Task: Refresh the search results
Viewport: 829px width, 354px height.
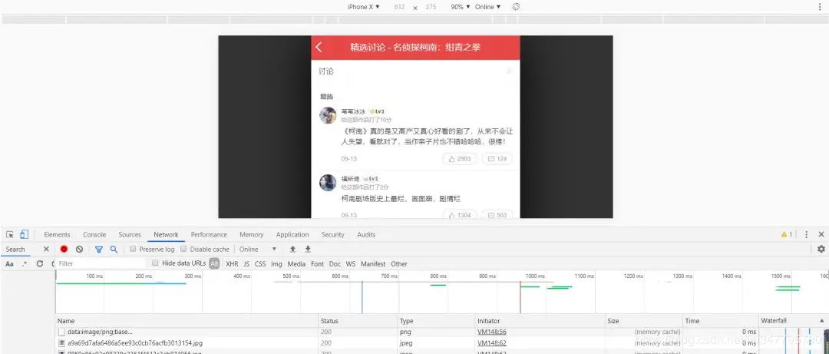Action: tap(40, 263)
